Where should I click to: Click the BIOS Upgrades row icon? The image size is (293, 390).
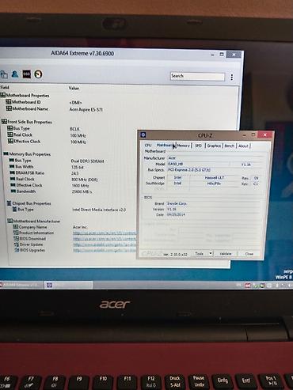pyautogui.click(x=17, y=250)
